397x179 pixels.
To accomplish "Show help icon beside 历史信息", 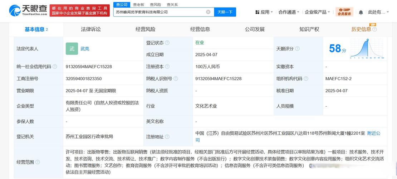I will 374,29.
